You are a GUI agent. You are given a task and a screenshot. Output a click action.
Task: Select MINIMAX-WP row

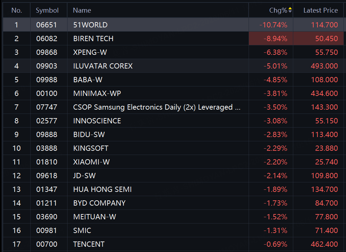tap(173, 93)
